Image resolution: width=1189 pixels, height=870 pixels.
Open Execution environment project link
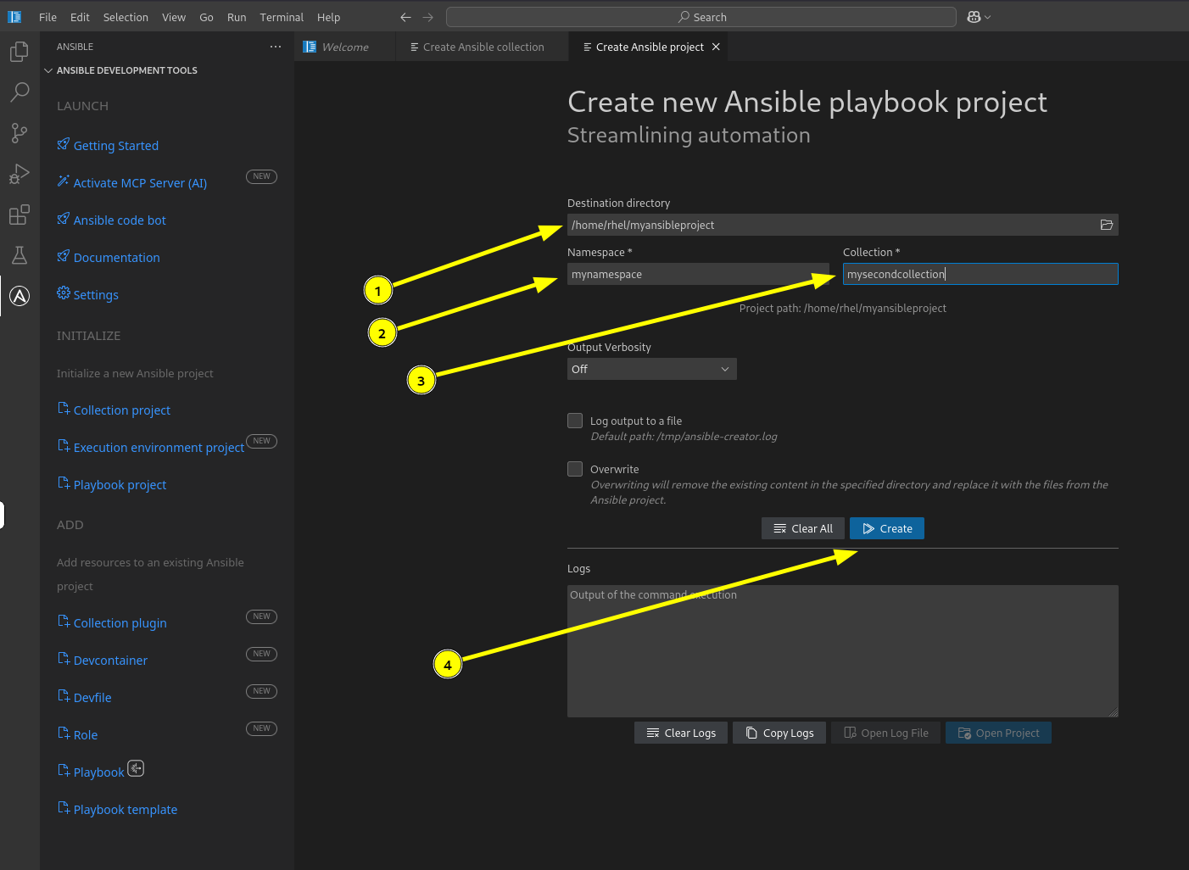(159, 448)
